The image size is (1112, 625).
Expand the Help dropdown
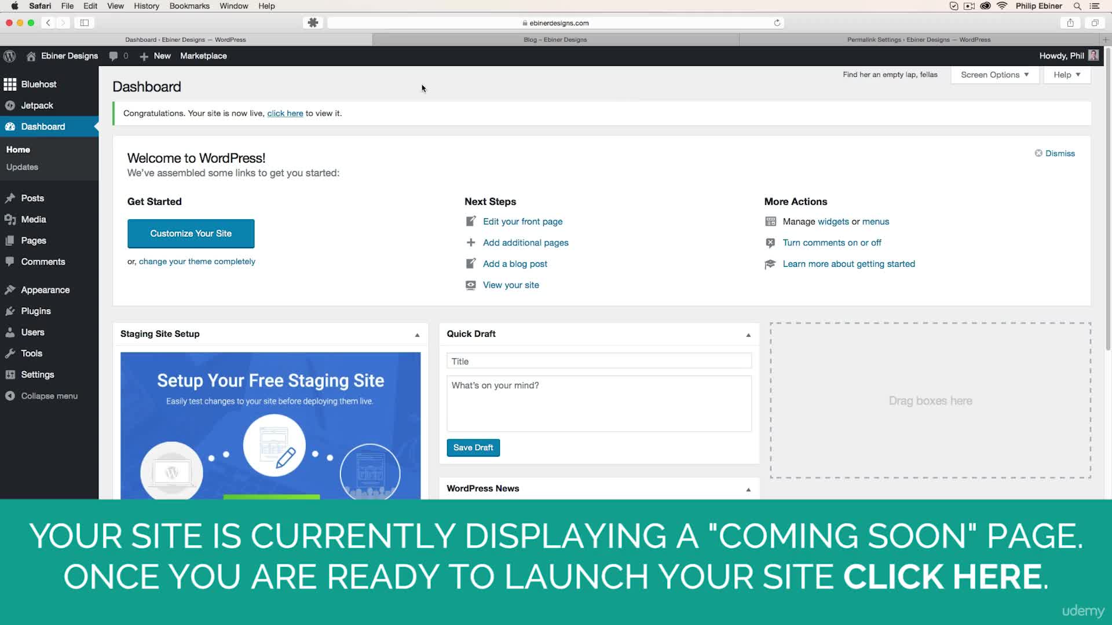tap(1067, 75)
